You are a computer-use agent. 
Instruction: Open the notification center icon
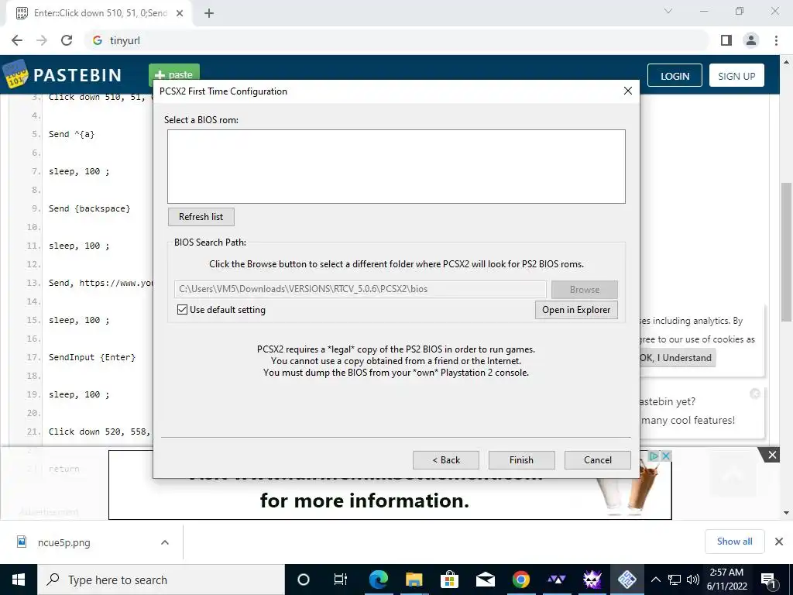(769, 580)
